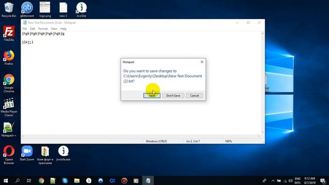Screen dimensions: 329x185
Task: Click 'Windows (CRLF)' in status bar
Action: [156, 141]
